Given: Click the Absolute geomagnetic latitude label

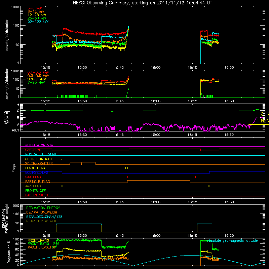Looking at the screenshot, I should 232,240.
